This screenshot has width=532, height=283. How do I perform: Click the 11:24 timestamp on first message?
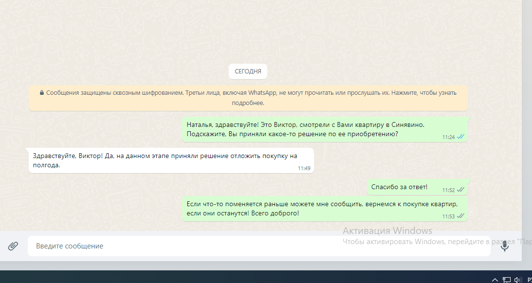coord(448,137)
